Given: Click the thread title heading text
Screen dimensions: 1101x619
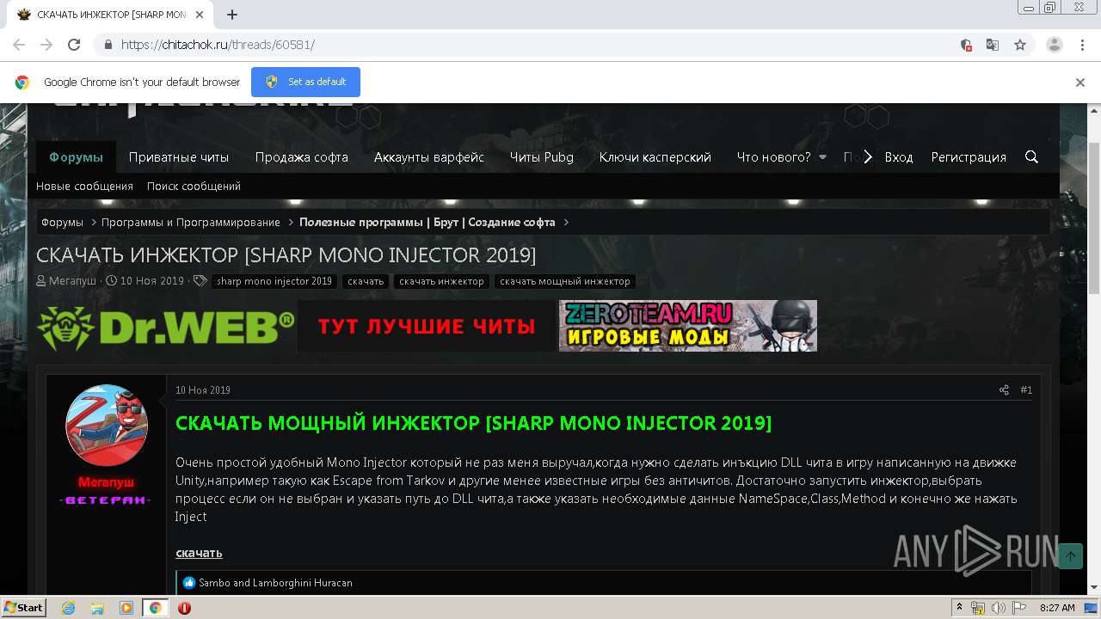Looking at the screenshot, I should (x=286, y=255).
